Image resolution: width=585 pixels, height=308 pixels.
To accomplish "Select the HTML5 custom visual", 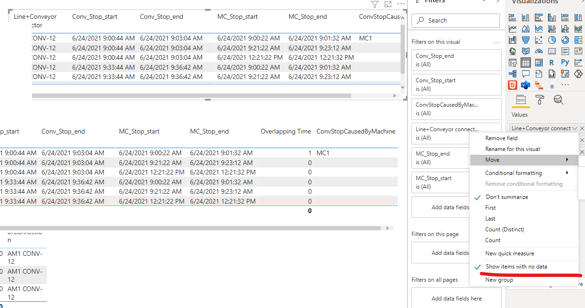I will point(513,85).
